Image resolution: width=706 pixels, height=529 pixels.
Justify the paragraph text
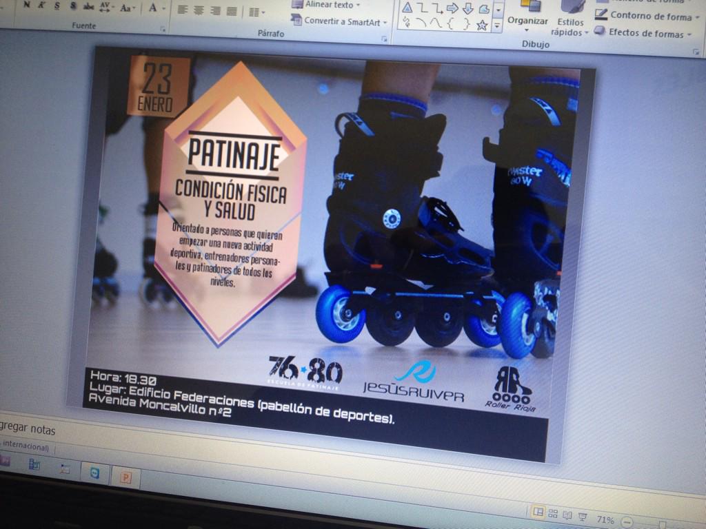[232, 11]
